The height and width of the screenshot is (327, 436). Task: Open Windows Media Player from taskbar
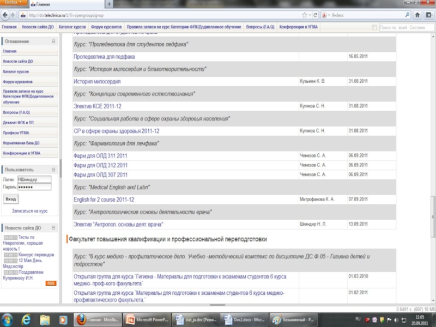63,320
